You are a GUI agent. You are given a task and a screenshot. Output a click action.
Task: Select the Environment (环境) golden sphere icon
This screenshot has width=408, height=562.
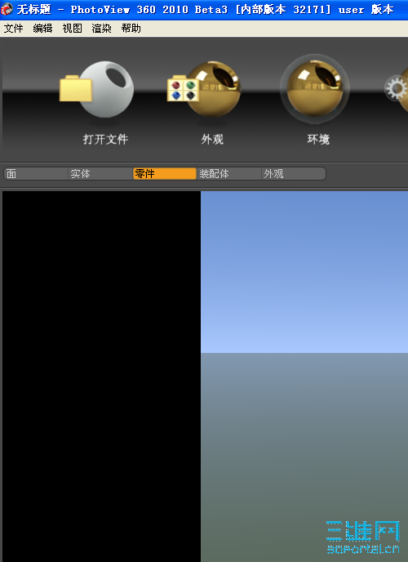(314, 88)
